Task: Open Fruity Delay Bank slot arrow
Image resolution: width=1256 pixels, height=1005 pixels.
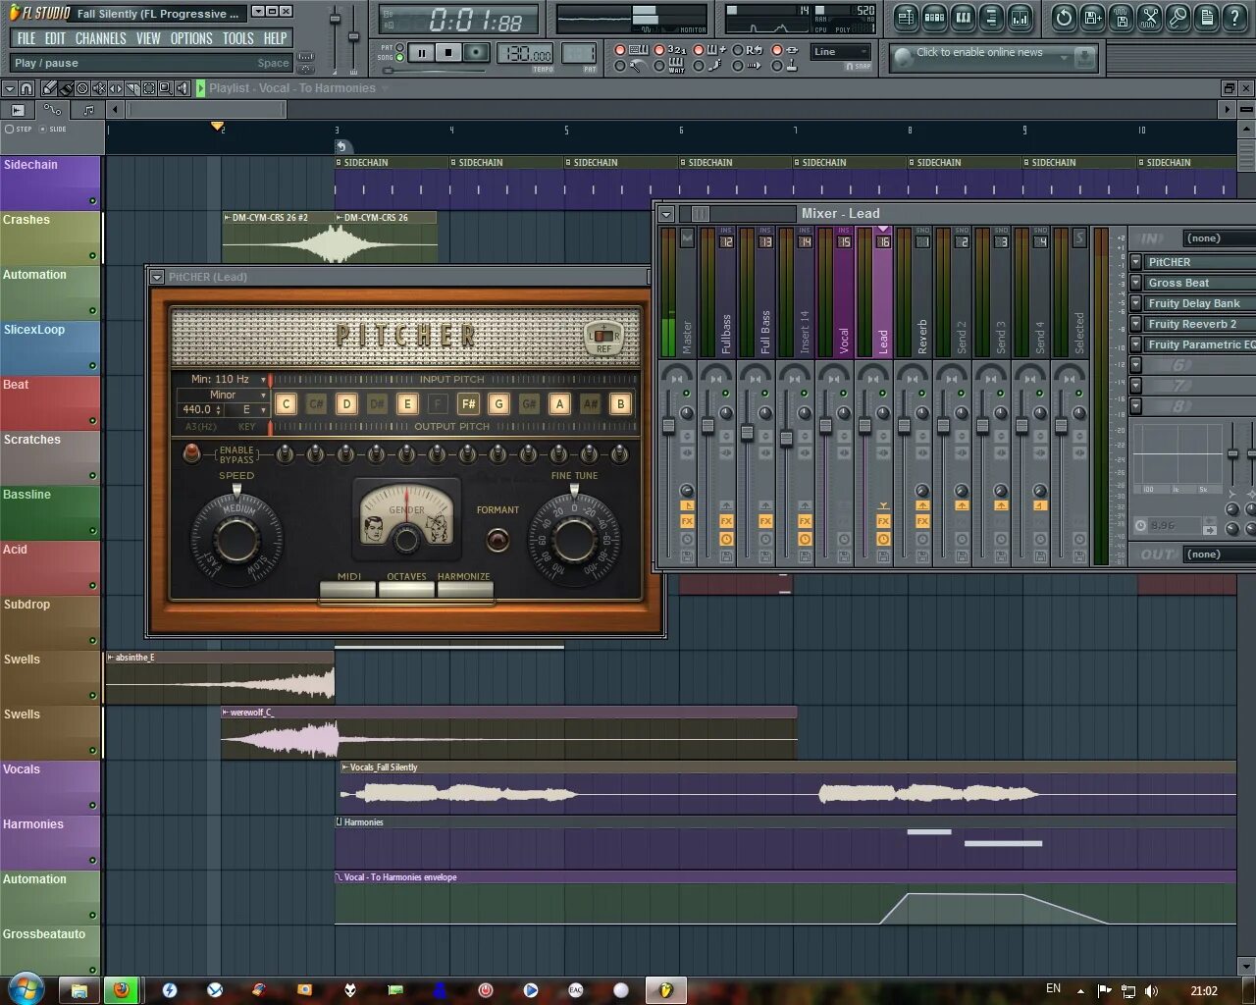Action: coord(1136,303)
